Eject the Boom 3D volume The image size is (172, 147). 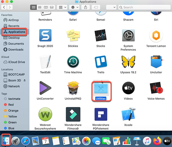click(25, 80)
